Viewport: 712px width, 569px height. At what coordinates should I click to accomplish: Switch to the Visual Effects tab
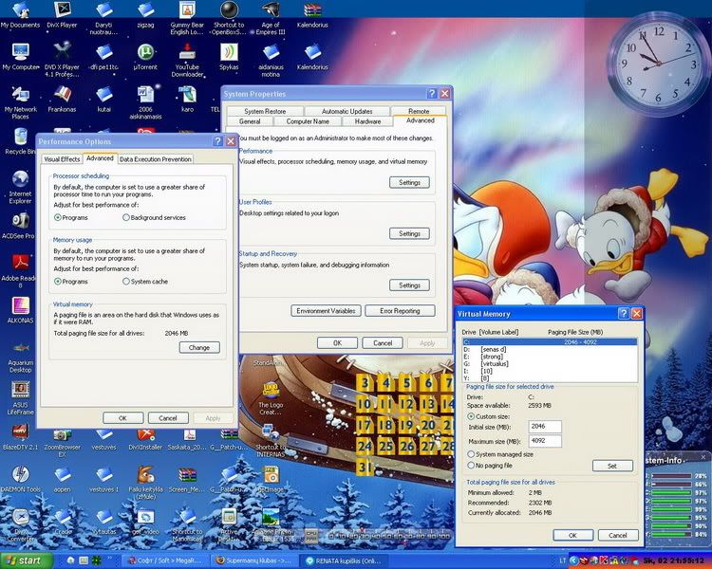pyautogui.click(x=62, y=159)
